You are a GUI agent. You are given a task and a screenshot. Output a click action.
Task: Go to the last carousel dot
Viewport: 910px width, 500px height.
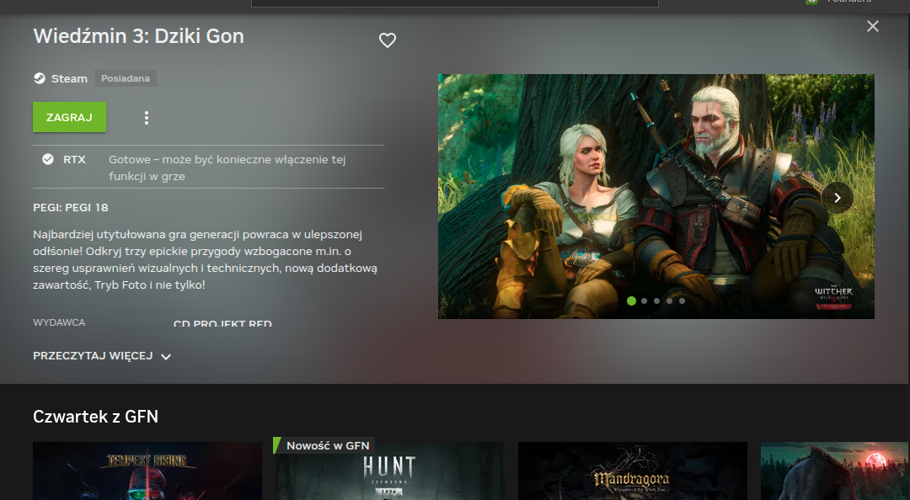682,301
